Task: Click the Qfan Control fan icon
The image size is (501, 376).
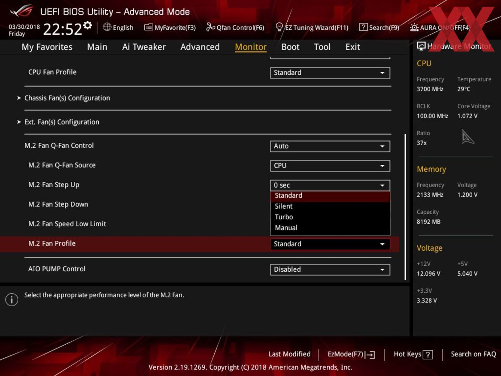Action: [x=210, y=27]
